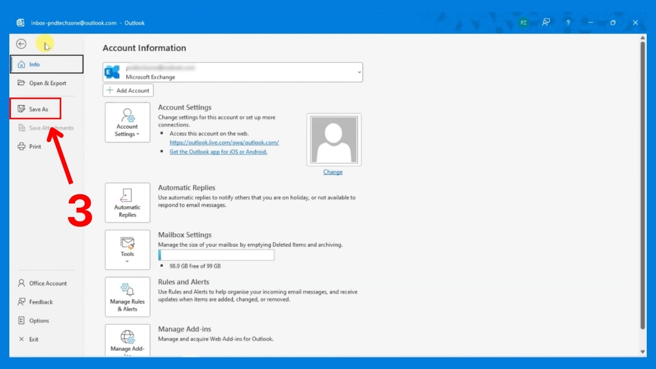Click the PZ profile avatar in title bar

[523, 22]
